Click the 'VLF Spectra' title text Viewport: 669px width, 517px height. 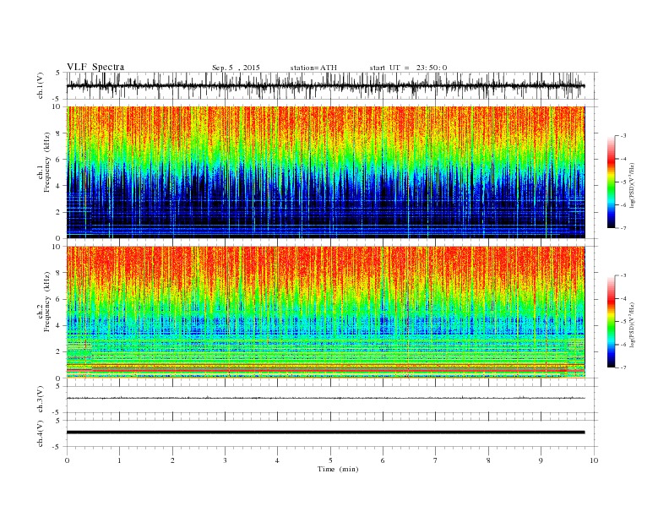[95, 67]
